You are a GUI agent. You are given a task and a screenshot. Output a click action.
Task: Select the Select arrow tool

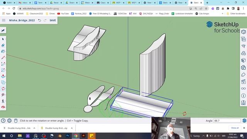tap(3, 39)
